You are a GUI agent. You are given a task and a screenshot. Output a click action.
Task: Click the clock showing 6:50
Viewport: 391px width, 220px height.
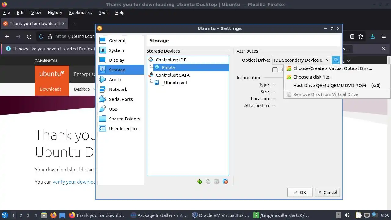click(385, 215)
